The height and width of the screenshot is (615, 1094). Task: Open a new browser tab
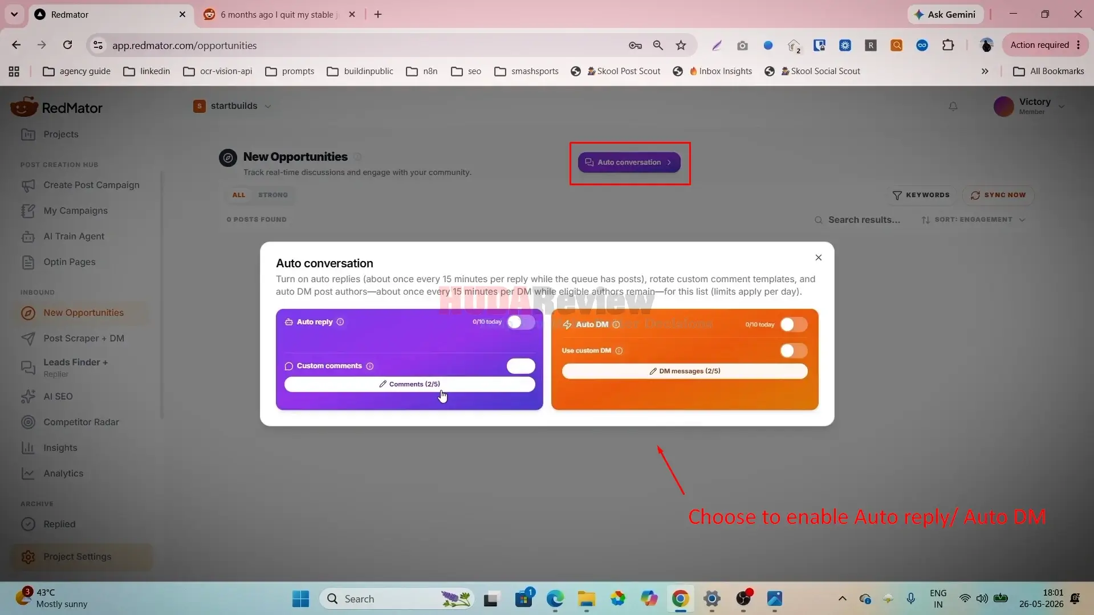378,14
